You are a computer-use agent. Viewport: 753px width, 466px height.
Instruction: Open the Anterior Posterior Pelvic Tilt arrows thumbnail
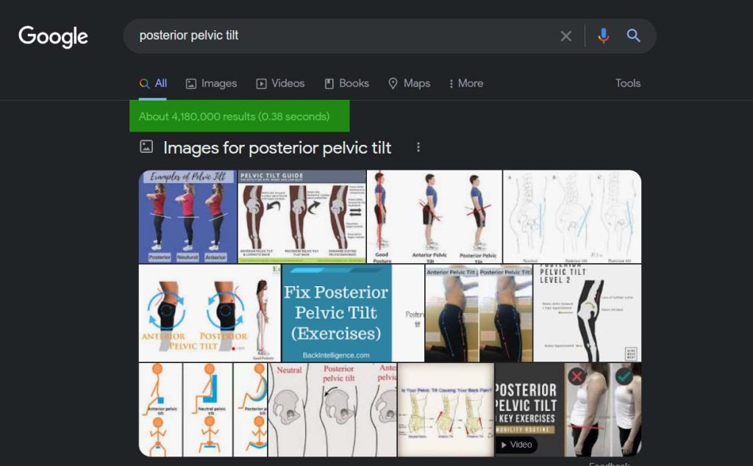tap(210, 313)
